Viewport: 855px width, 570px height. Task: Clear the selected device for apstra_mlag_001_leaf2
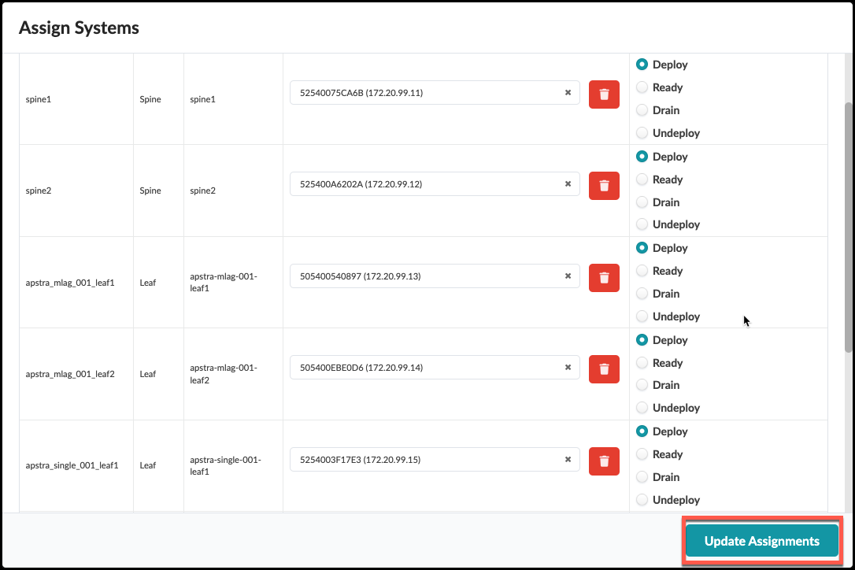tap(568, 367)
